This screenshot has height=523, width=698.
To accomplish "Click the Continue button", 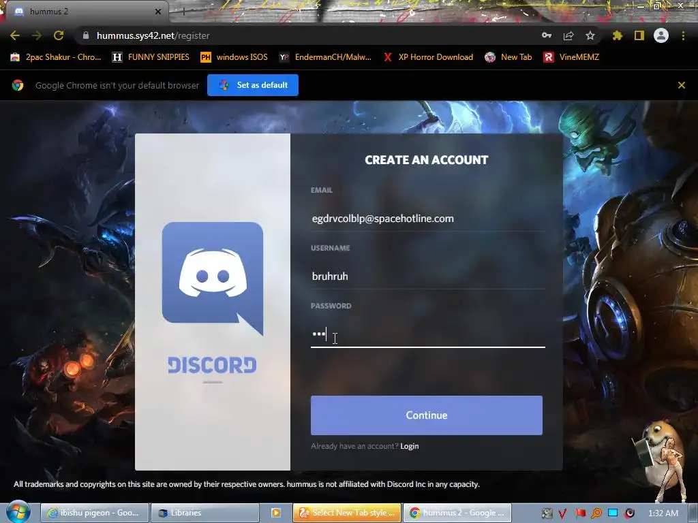I will (427, 415).
